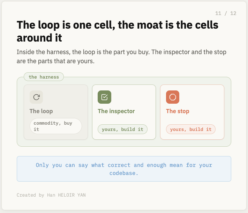248x213 pixels.
Task: Click the subtitle paragraph about the harness
Action: pyautogui.click(x=121, y=57)
